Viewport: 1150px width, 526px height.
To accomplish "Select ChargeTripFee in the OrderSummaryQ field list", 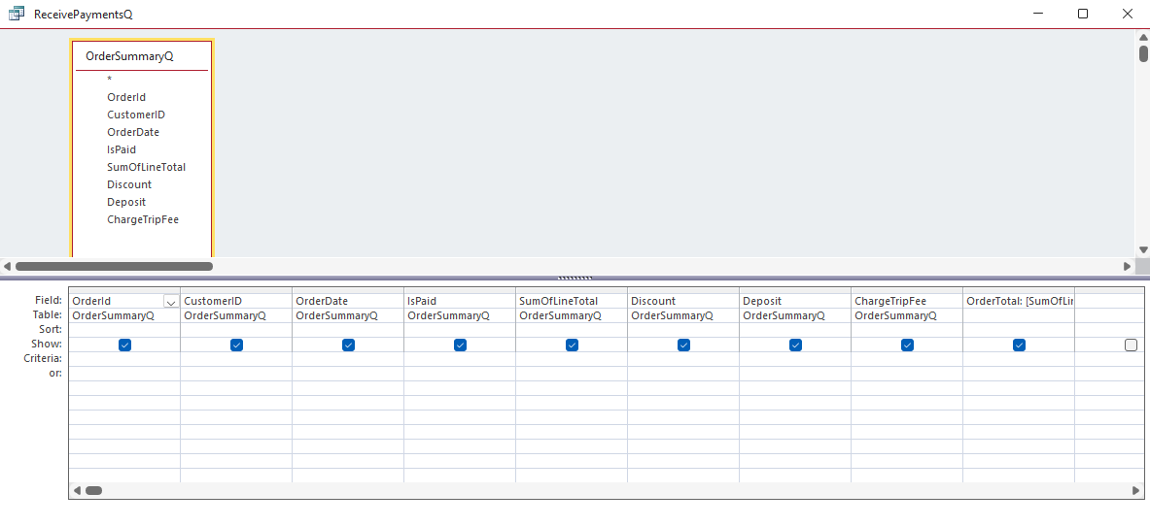I will coord(143,219).
